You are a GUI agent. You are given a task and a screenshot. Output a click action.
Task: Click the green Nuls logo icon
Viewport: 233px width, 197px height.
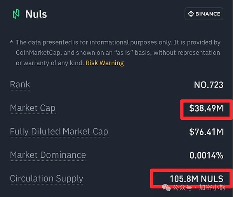(16, 14)
